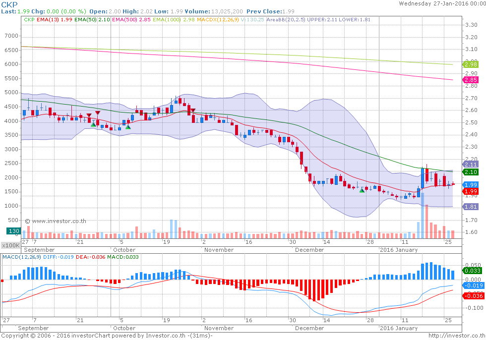
Task: Select the red 1.99 EMA(13) price tag
Action: pyautogui.click(x=471, y=191)
